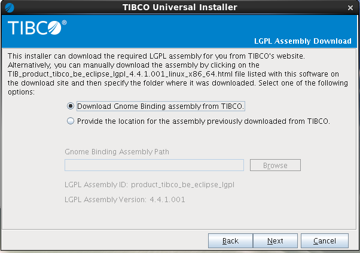This screenshot has width=360, height=253.
Task: Click the Gnome Binding Assembly Path text field
Action: tap(154, 165)
